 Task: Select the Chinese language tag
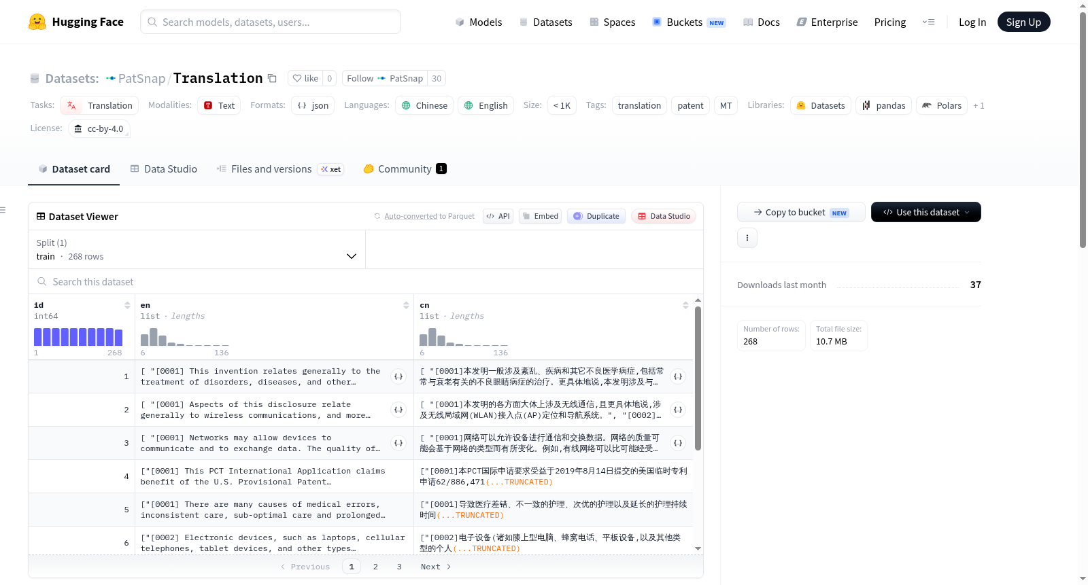(424, 105)
